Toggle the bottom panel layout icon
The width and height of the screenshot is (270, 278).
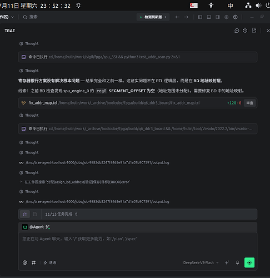coord(209,17)
